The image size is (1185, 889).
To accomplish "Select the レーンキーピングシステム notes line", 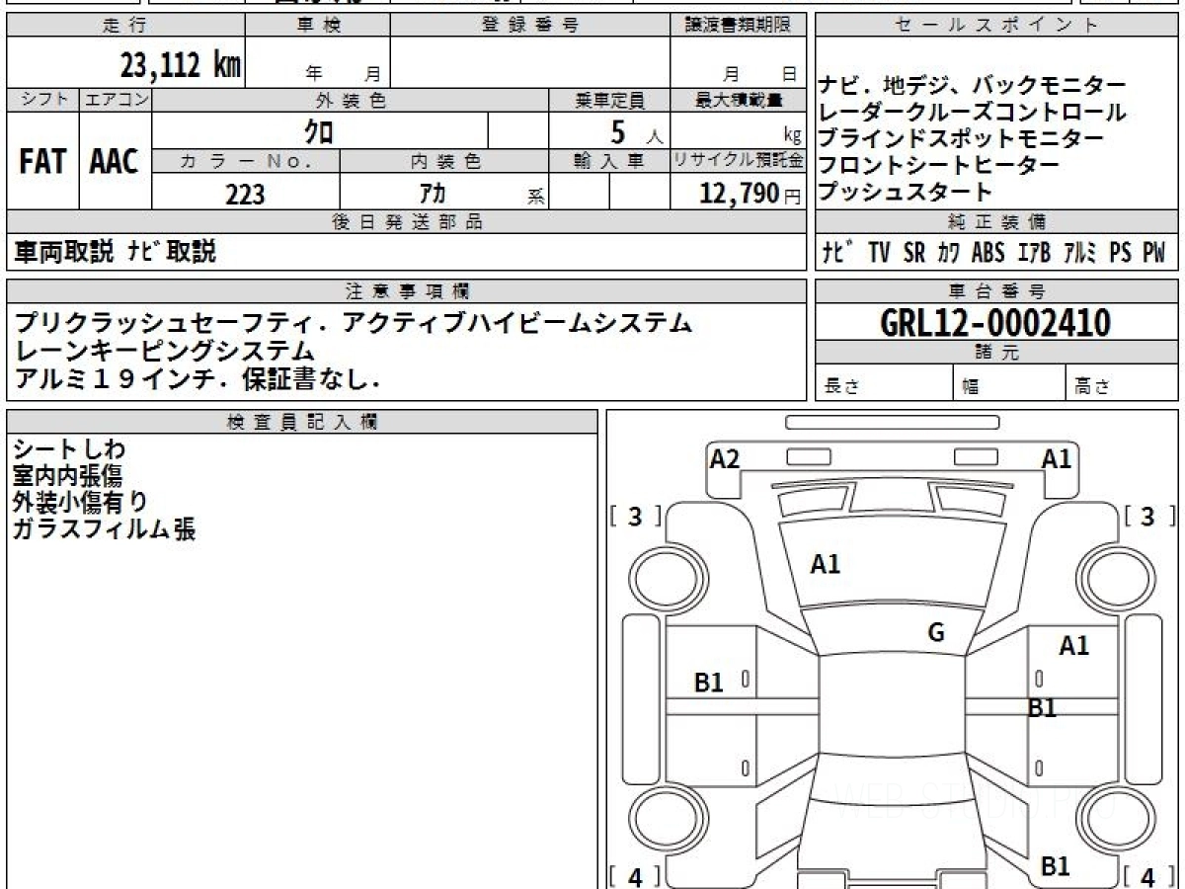I will tap(164, 350).
